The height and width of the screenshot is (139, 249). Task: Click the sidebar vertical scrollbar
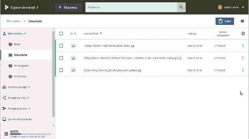(53, 74)
